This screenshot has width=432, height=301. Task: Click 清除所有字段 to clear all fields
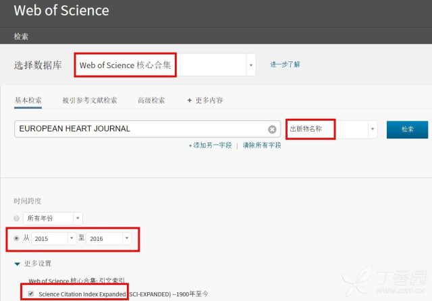(x=262, y=145)
